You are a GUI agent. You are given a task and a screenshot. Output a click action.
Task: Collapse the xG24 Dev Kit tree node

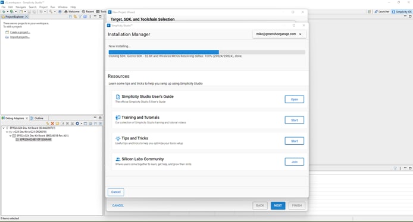pyautogui.click(x=7, y=132)
